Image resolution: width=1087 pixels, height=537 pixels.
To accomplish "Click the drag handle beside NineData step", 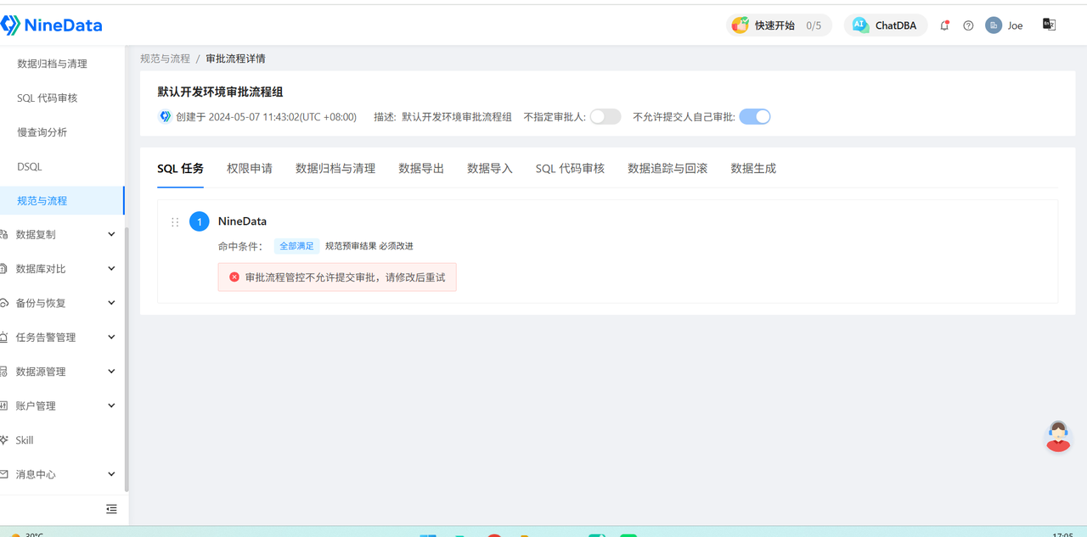I will point(175,222).
